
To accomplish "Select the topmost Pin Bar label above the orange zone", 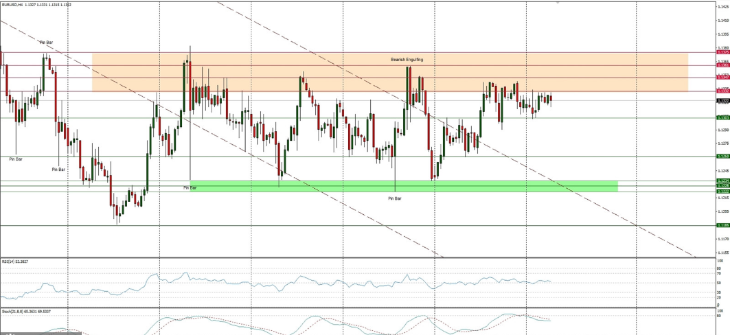I will pos(47,43).
